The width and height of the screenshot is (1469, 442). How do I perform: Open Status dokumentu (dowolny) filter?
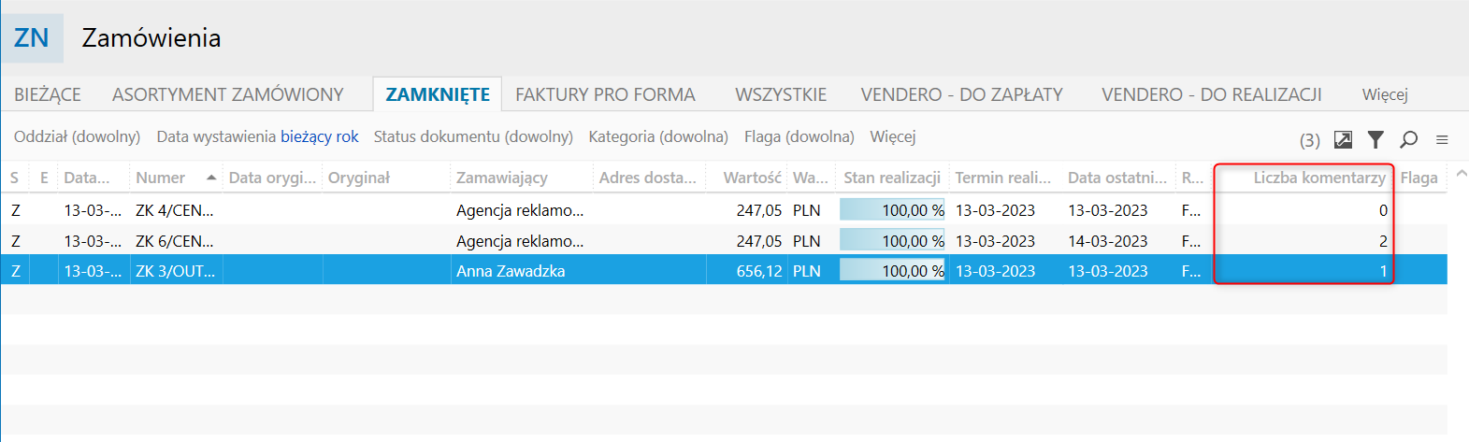click(x=473, y=136)
